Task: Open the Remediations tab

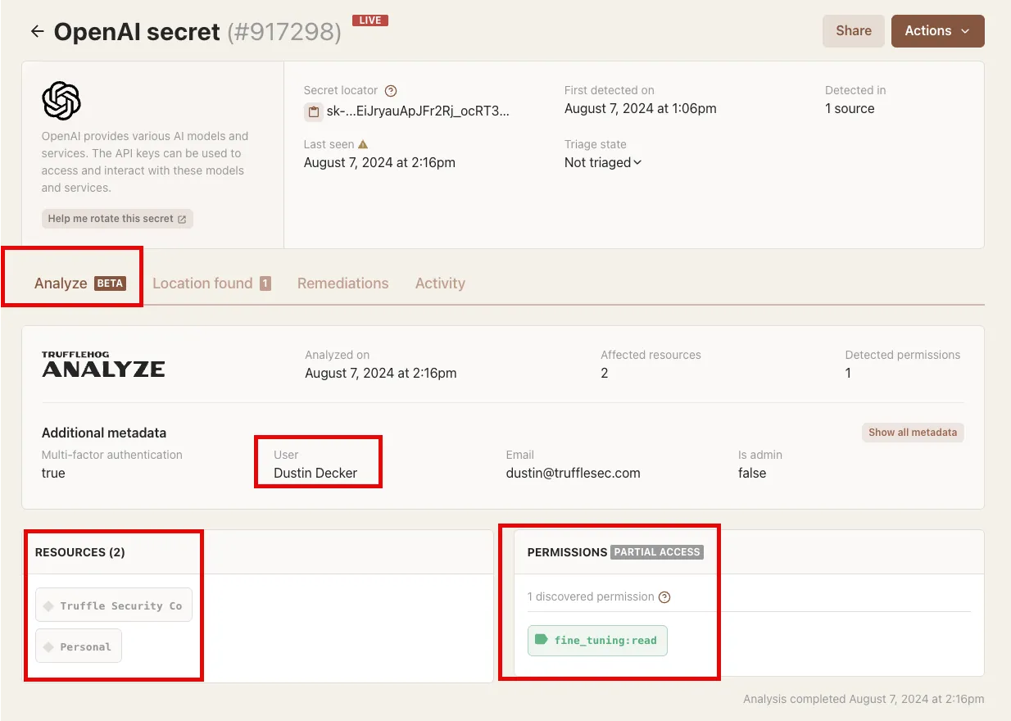Action: [342, 283]
